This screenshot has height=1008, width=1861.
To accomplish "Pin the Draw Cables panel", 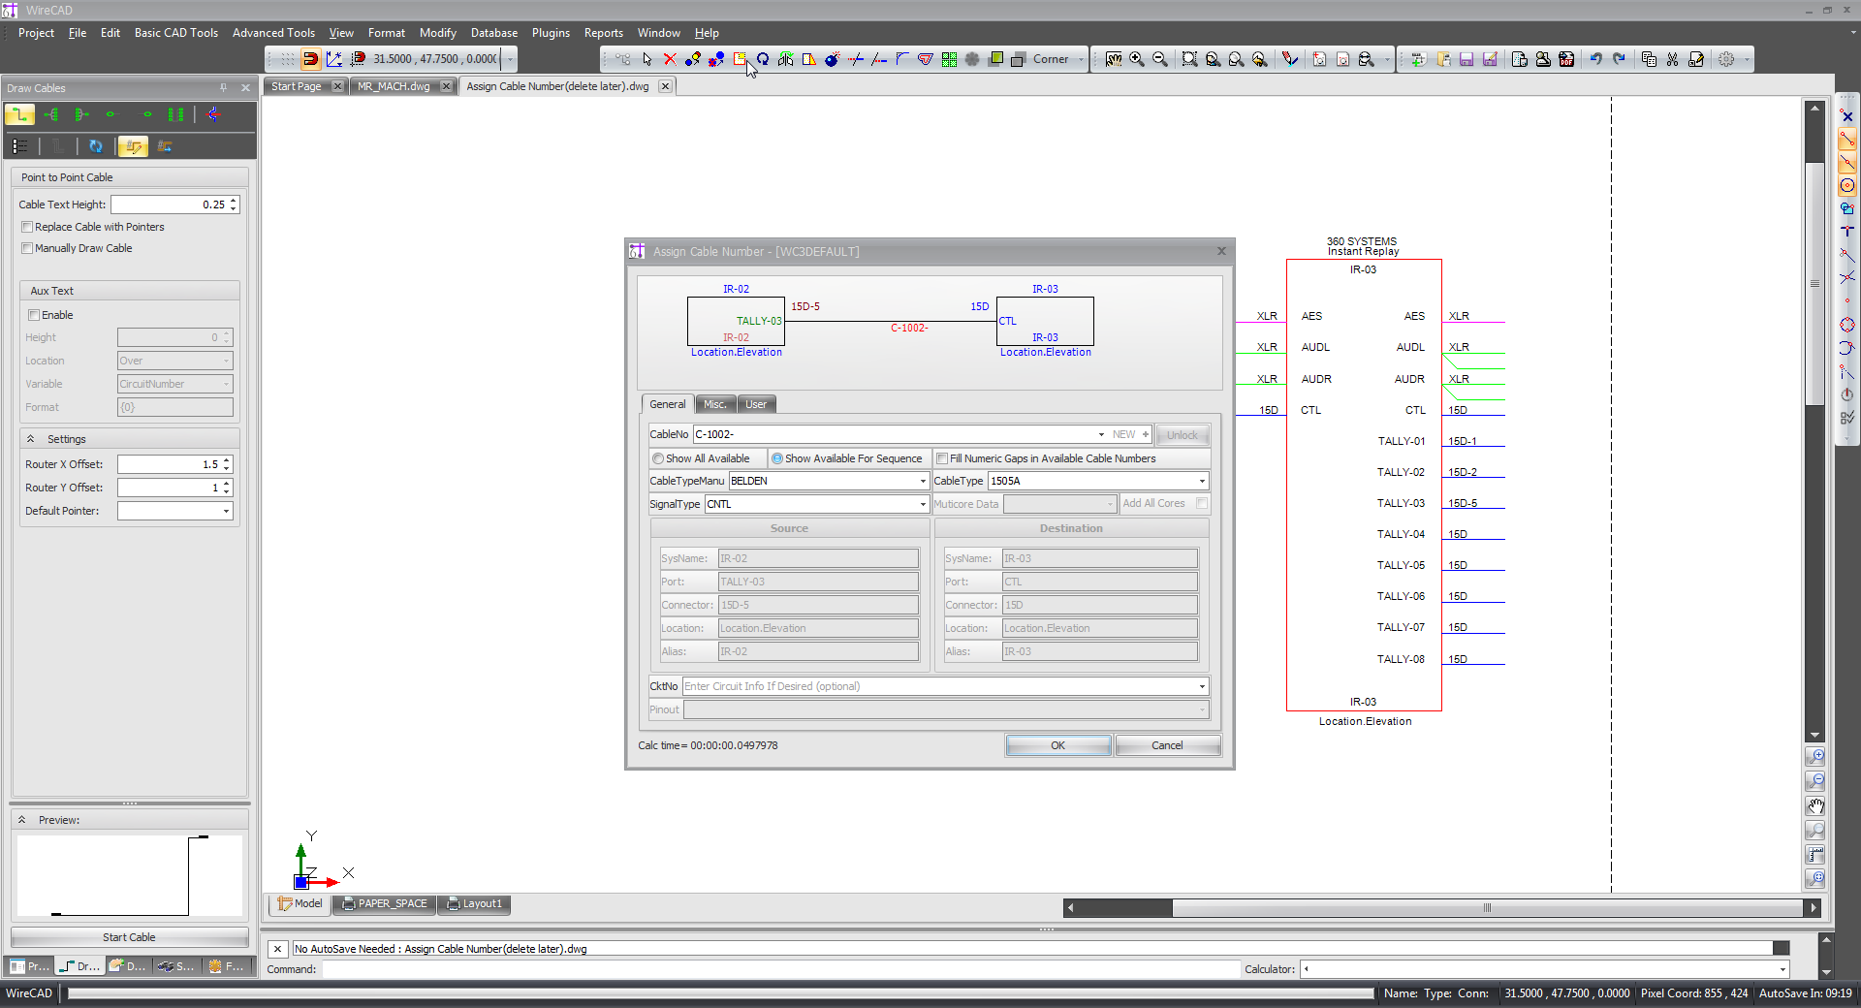I will (223, 87).
